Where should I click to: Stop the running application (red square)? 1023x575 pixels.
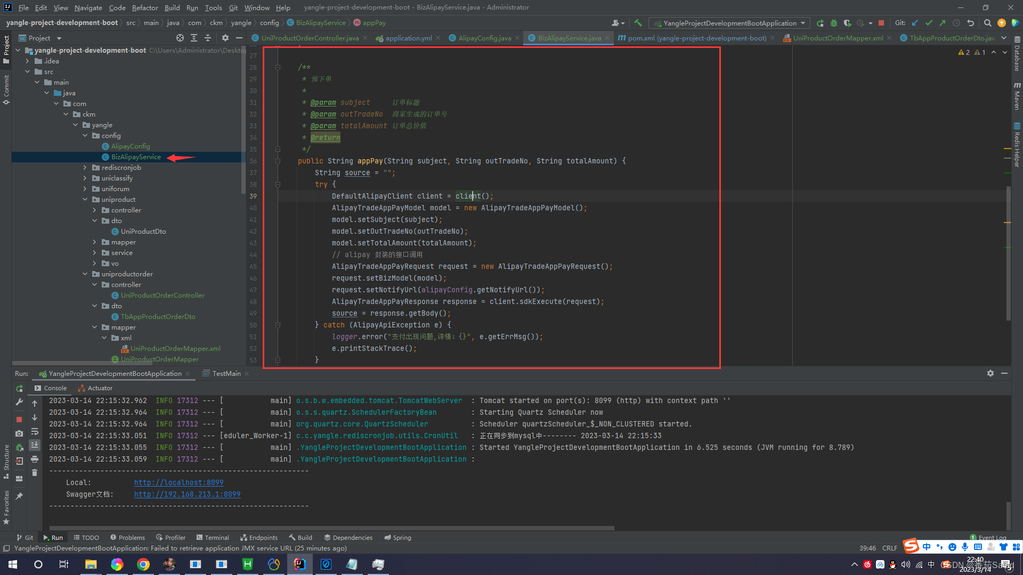point(881,23)
